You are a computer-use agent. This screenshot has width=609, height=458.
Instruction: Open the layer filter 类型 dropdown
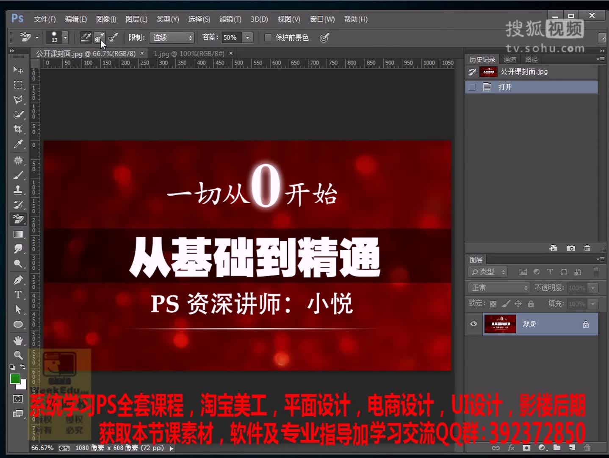coord(488,272)
